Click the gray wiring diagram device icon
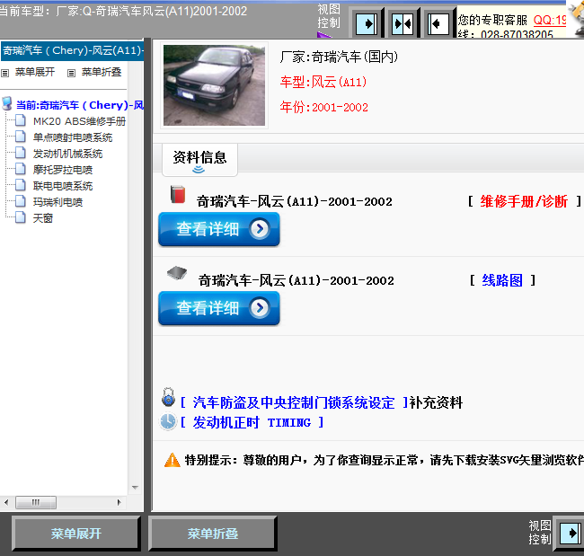The width and height of the screenshot is (584, 556). click(176, 273)
